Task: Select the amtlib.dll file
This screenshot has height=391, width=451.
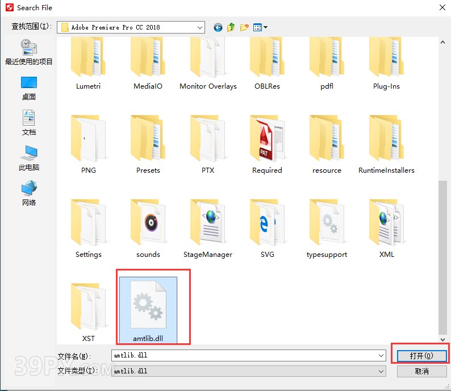Action: click(148, 310)
